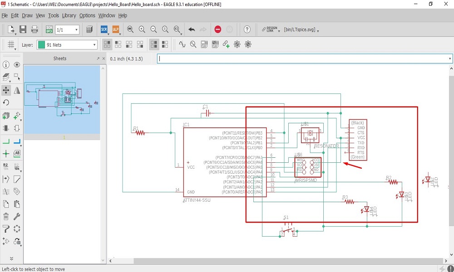The height and width of the screenshot is (272, 454).
Task: Click the Delete trash can tool
Action: tap(6, 216)
